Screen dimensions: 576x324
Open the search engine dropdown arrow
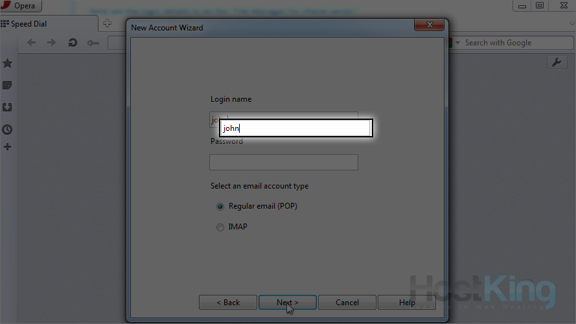point(458,43)
